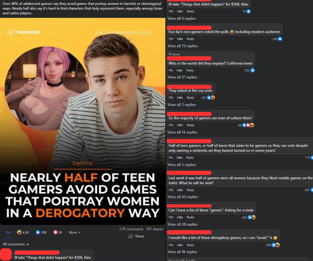Viewport: 313px width, 261px height.
Task: Click the blue thumbs-up icon with 708
Action: click(x=38, y=232)
